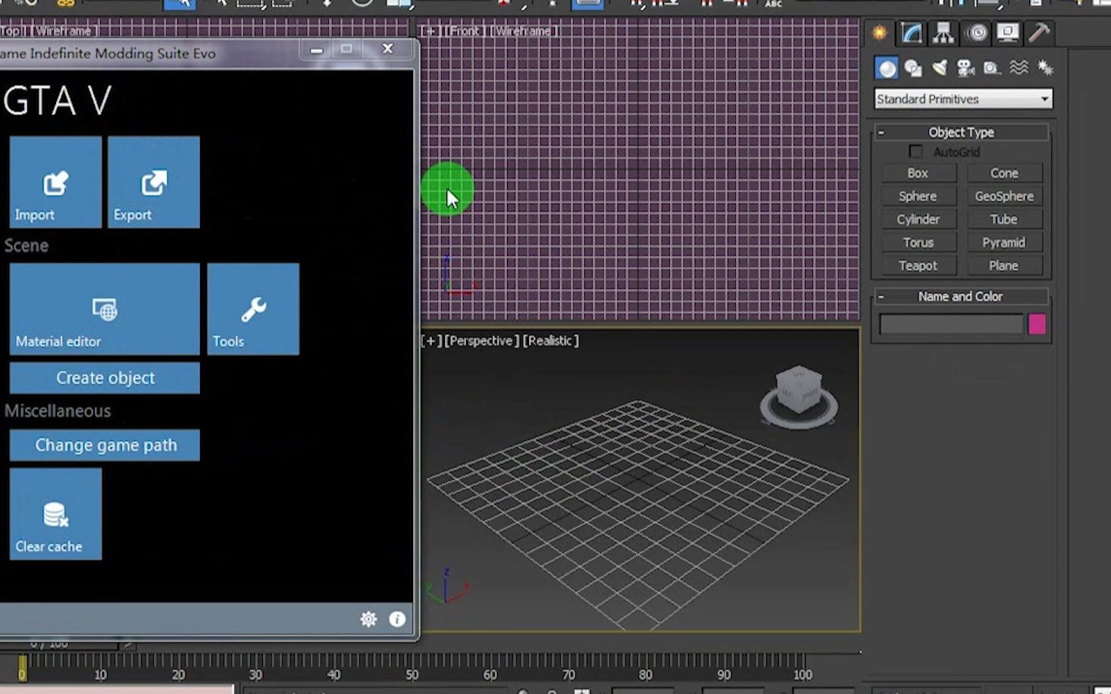Switch to the Utilities hammer tab
The height and width of the screenshot is (694, 1111).
click(1038, 33)
